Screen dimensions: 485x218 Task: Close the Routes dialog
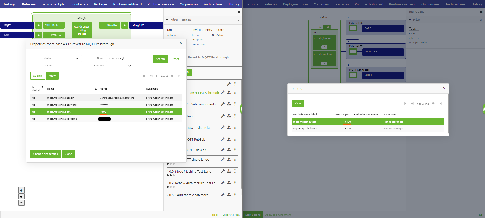tap(444, 88)
